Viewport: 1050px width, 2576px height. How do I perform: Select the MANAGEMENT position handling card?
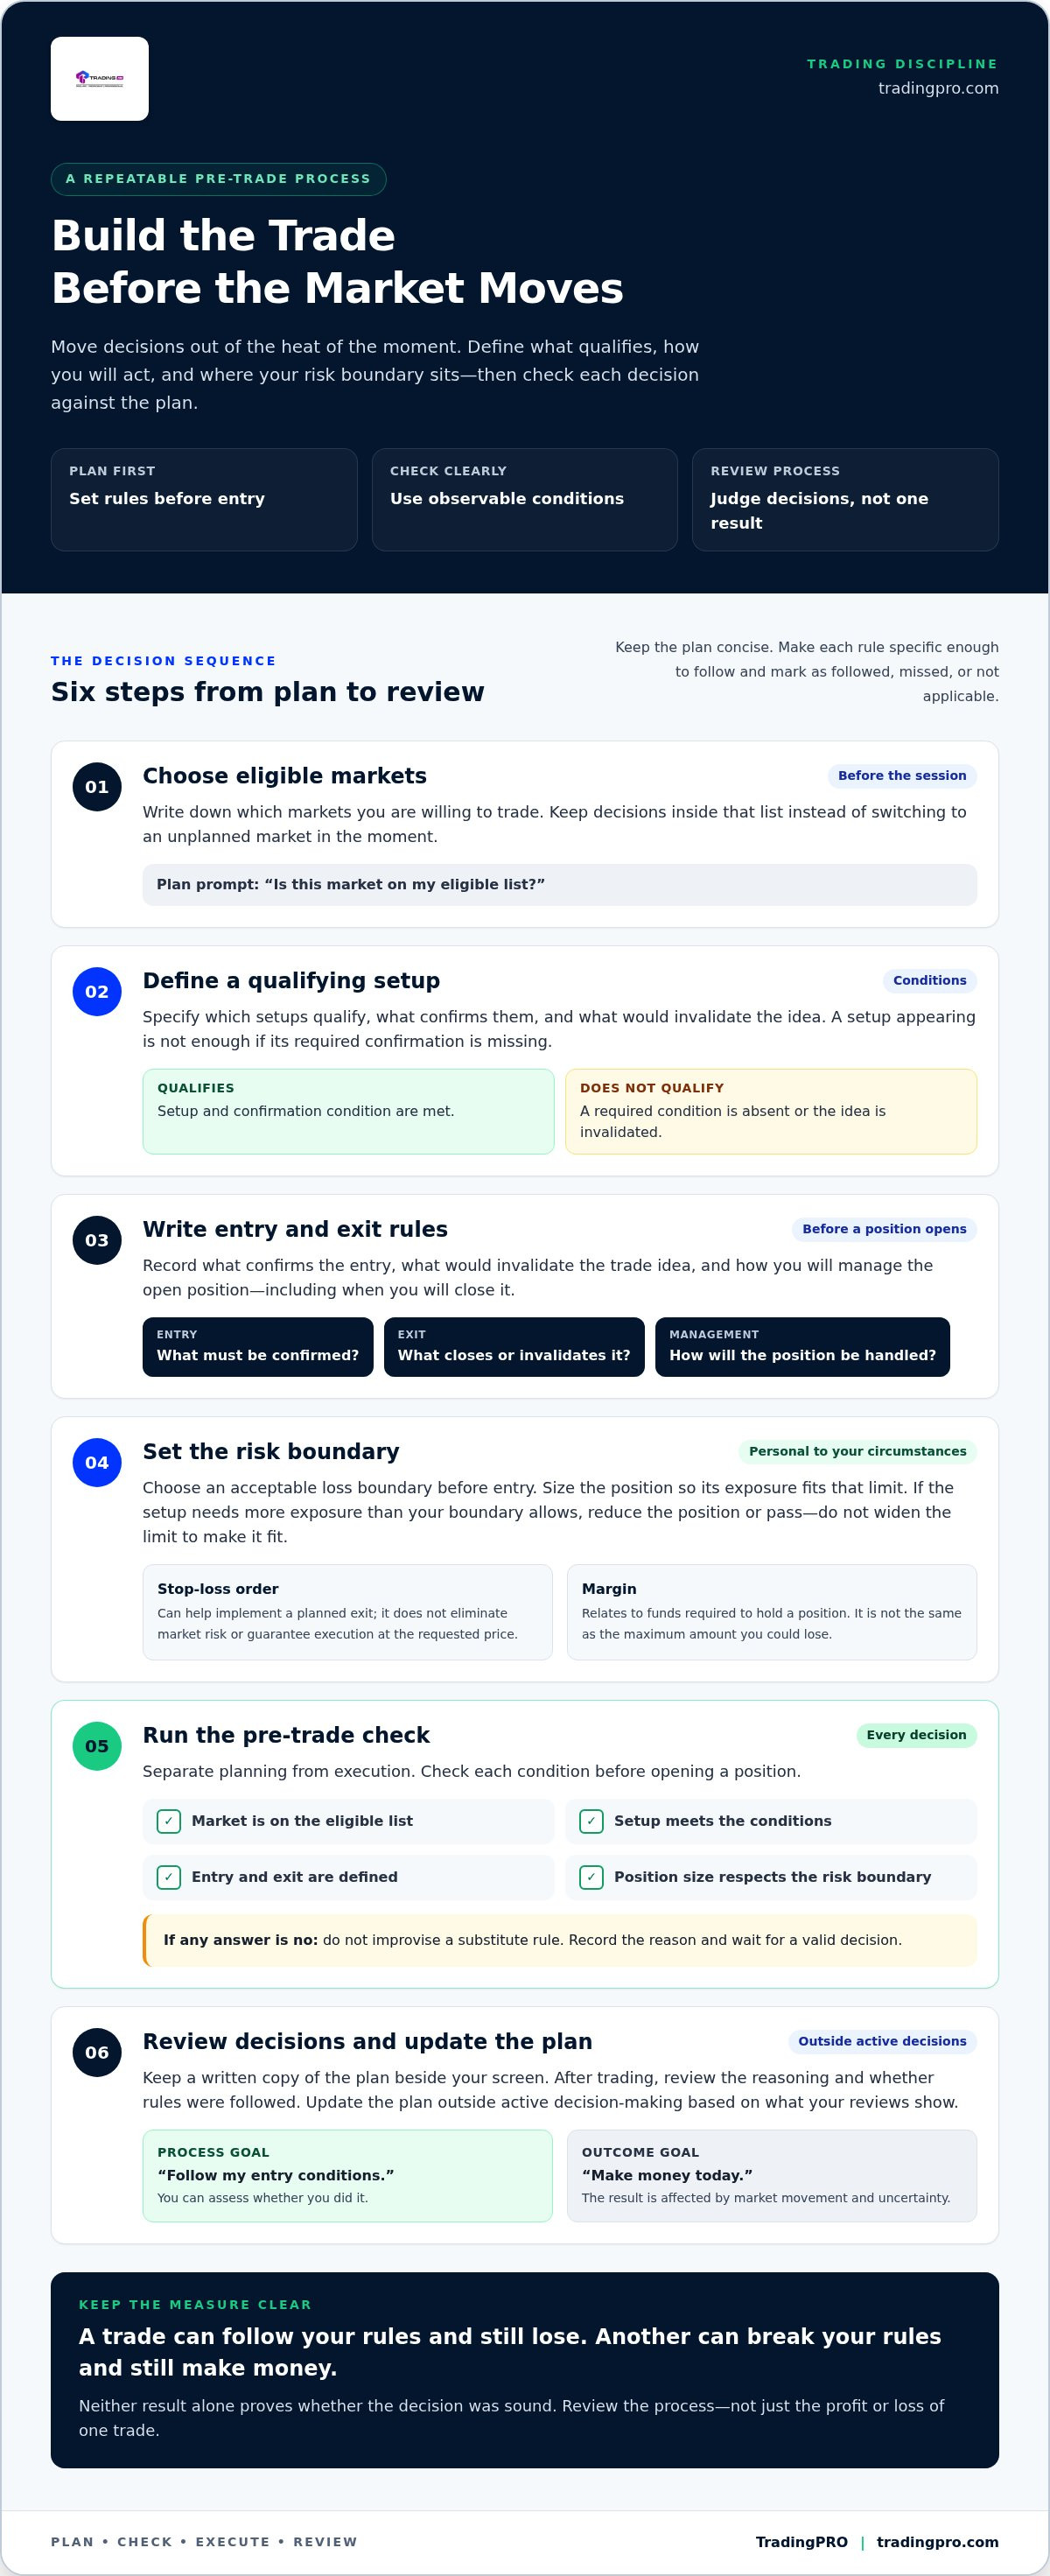pyautogui.click(x=802, y=1347)
